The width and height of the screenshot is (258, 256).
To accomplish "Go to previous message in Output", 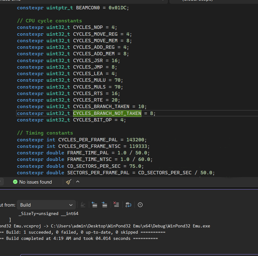I will click(95, 205).
